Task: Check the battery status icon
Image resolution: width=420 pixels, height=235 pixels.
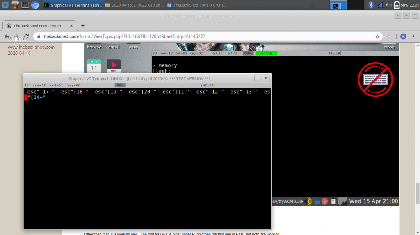Action: point(397,5)
